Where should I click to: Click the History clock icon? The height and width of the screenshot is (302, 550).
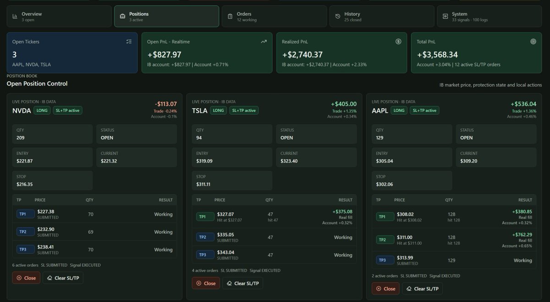click(338, 16)
